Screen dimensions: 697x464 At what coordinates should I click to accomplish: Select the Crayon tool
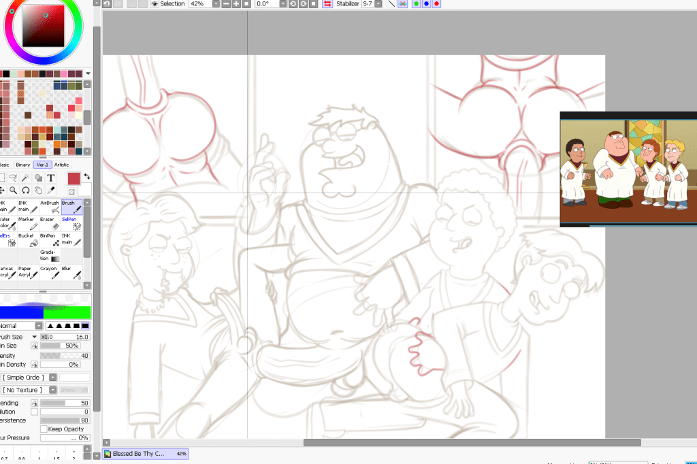[x=50, y=272]
